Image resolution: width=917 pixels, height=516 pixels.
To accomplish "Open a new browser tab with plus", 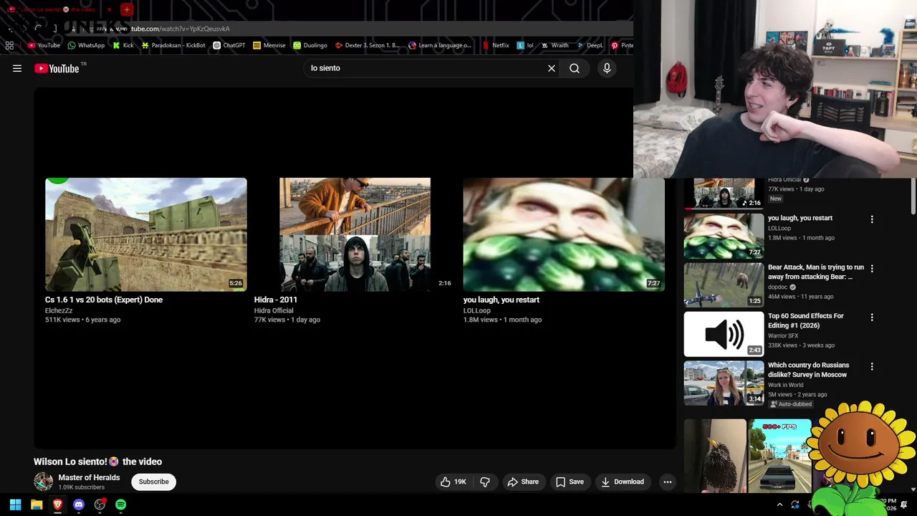I will point(127,9).
